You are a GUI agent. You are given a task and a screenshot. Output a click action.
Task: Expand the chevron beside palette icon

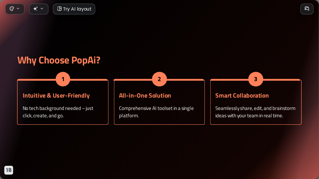(18, 9)
